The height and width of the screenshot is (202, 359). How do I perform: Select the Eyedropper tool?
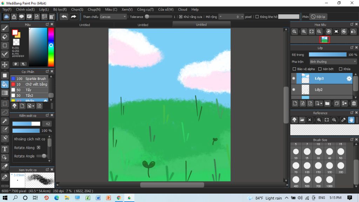tap(5, 177)
